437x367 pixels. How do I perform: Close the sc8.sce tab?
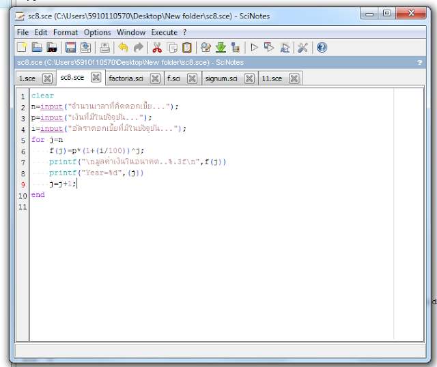[96, 77]
